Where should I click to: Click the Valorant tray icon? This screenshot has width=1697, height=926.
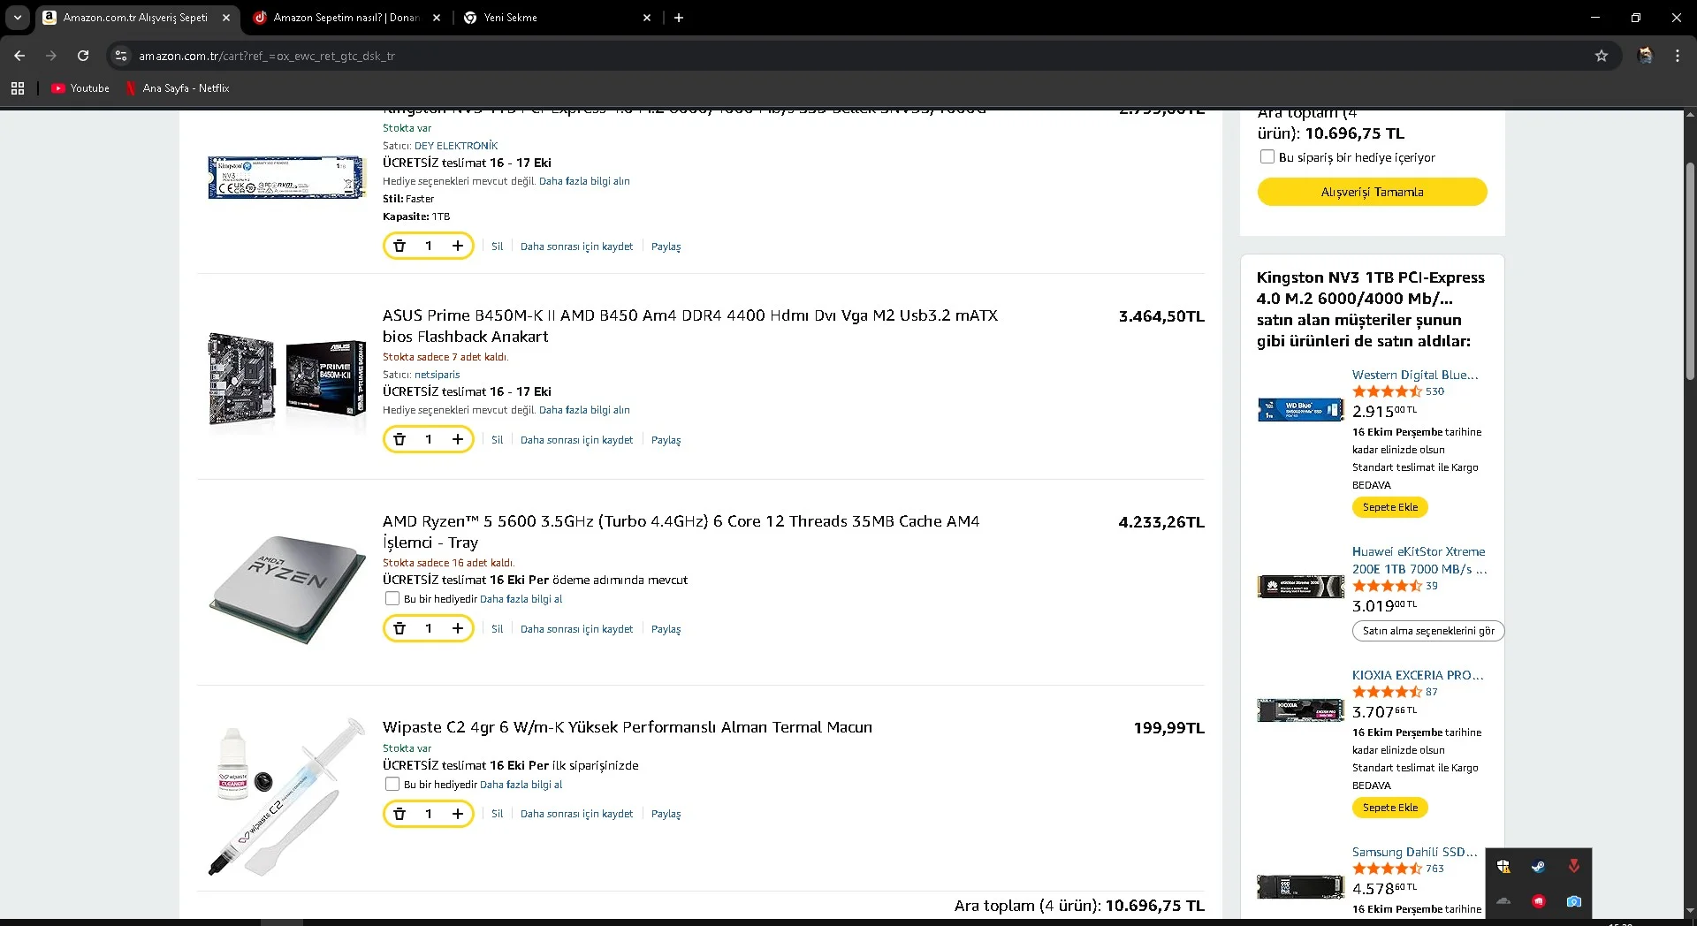coord(1574,867)
